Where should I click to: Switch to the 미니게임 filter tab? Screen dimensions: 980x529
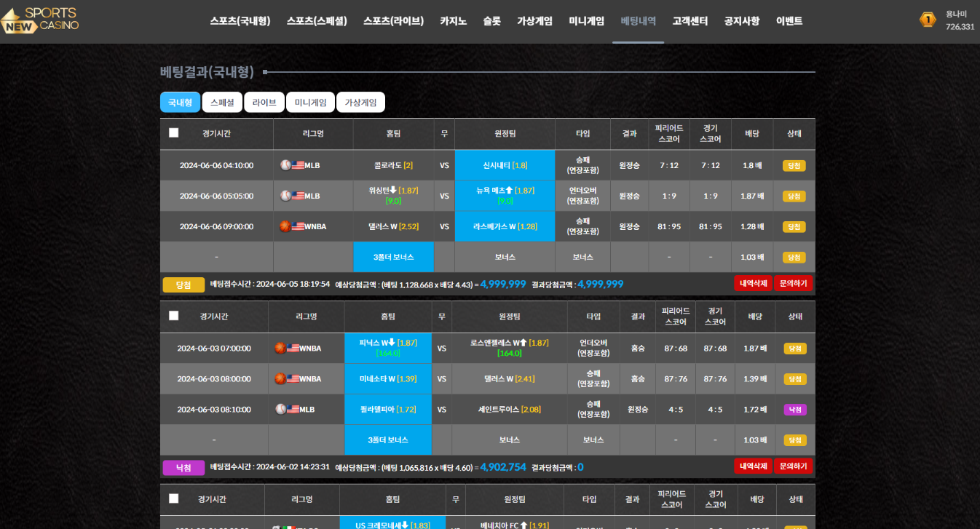point(310,103)
